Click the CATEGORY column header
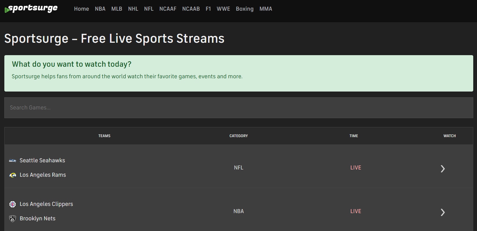Viewport: 477px width, 231px height. click(x=238, y=136)
